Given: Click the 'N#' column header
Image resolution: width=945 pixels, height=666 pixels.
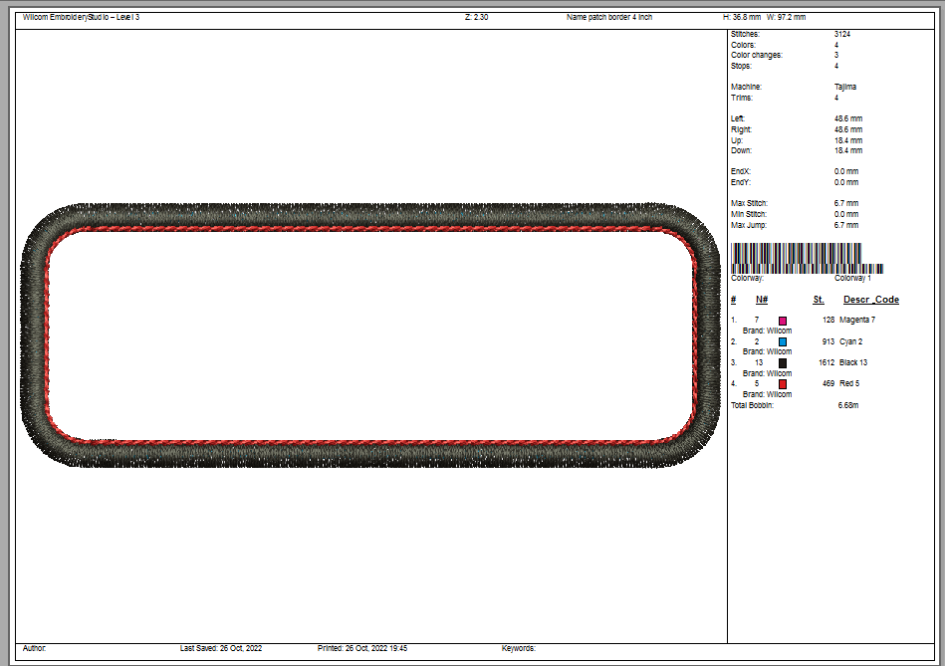Looking at the screenshot, I should tap(762, 300).
